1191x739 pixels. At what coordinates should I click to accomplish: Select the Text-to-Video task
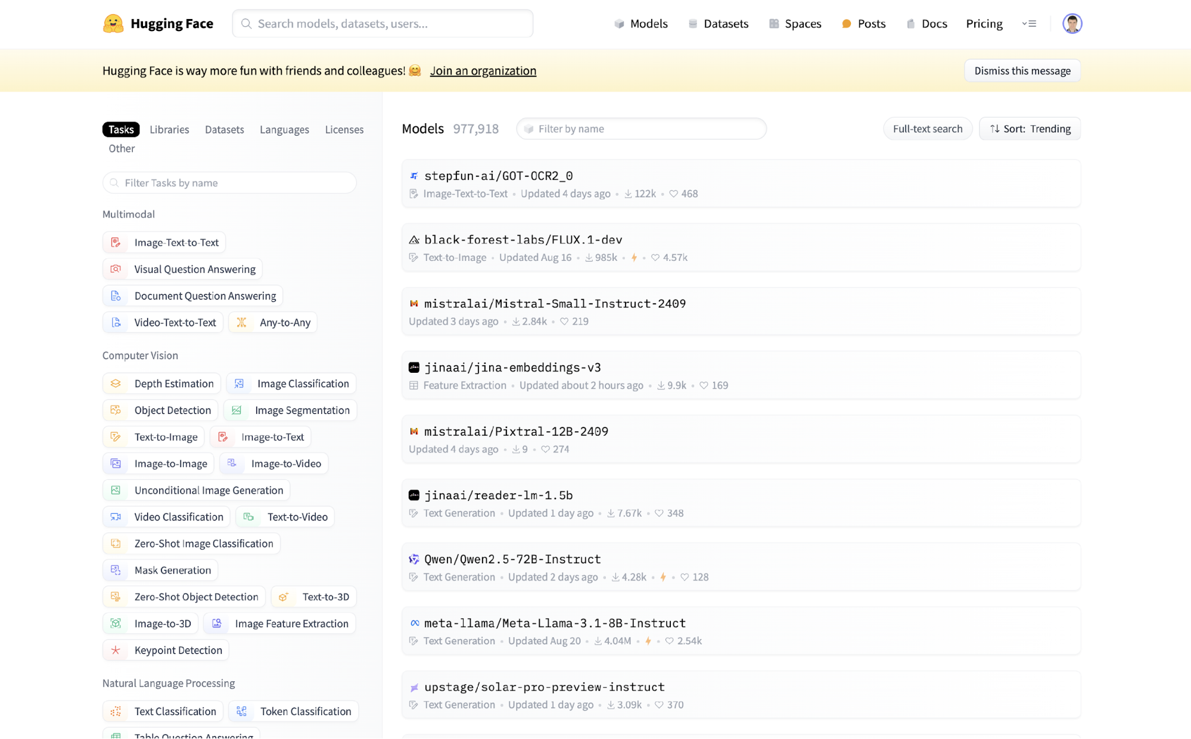pos(285,517)
